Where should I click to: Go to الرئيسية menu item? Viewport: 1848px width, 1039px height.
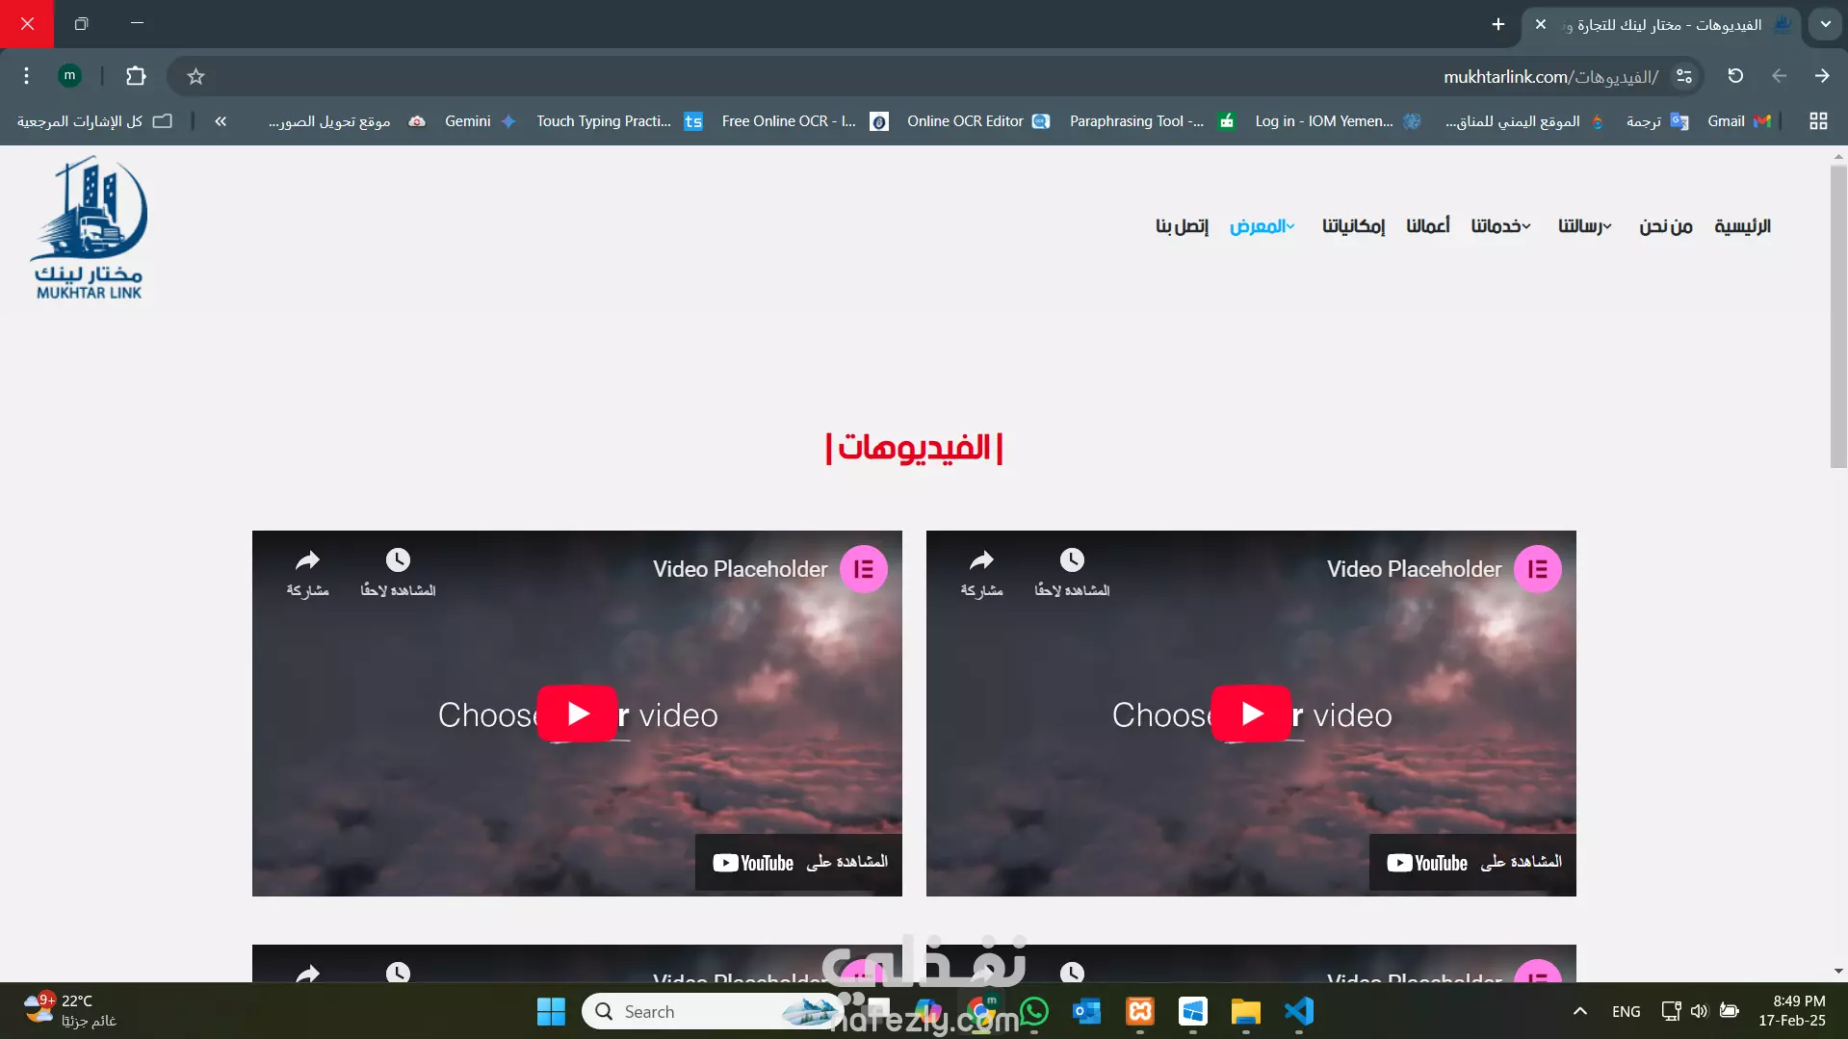[x=1742, y=226]
